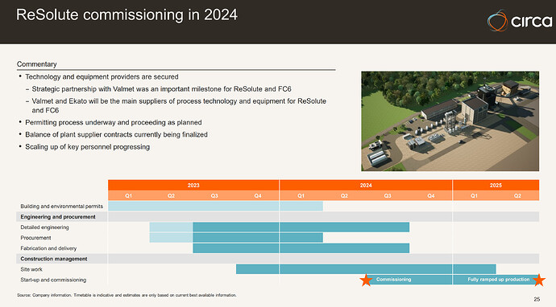The height and width of the screenshot is (307, 556).
Task: Click the Commentary heading
Action: pos(37,64)
